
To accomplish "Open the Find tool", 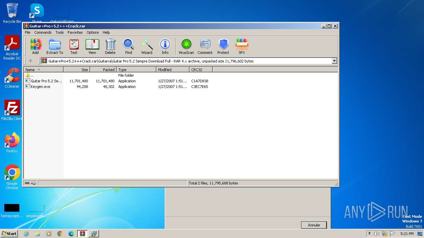I will tap(129, 46).
